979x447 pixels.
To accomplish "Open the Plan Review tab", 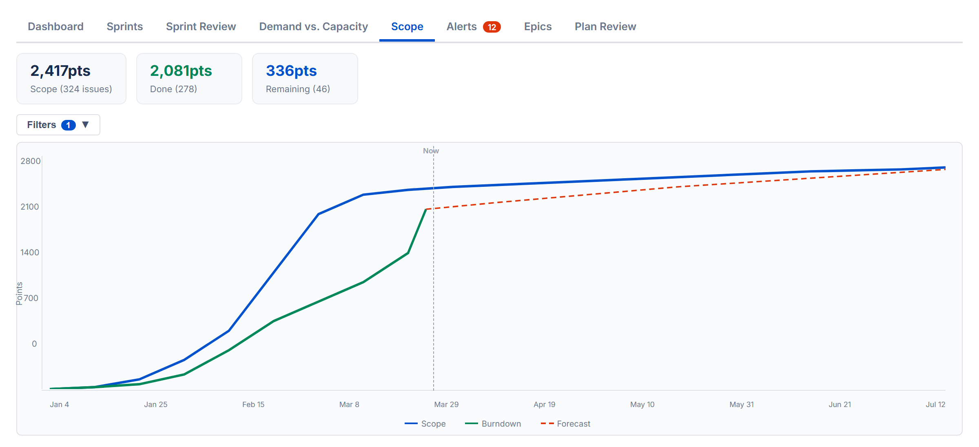I will click(605, 27).
